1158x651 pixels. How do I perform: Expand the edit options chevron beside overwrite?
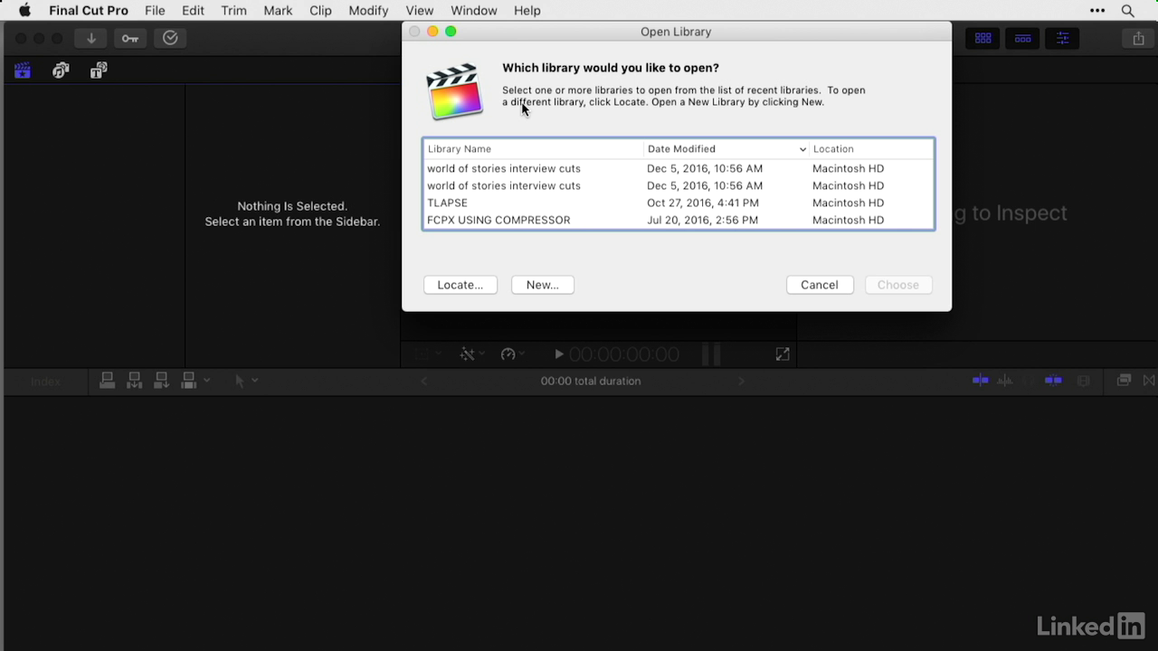click(206, 381)
